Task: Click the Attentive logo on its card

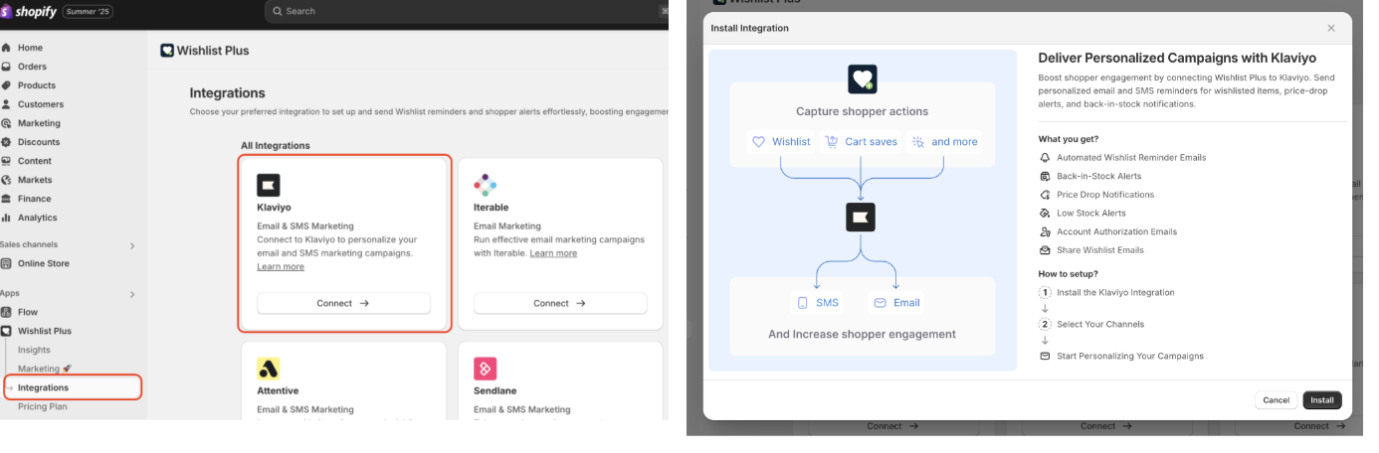Action: point(269,369)
